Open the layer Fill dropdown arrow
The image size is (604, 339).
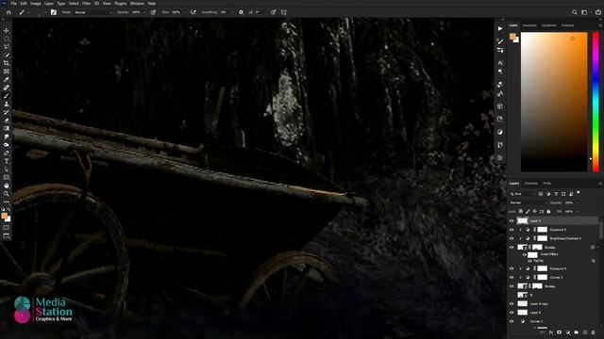coord(577,211)
